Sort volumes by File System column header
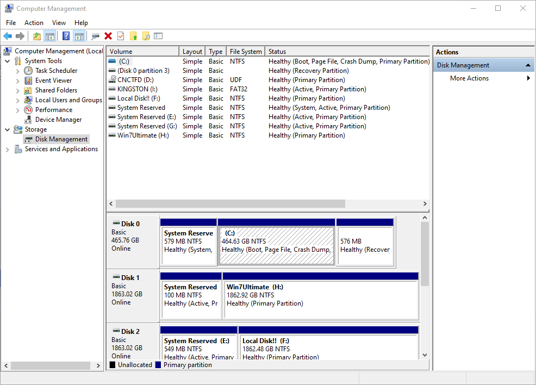This screenshot has width=536, height=385. pyautogui.click(x=246, y=52)
